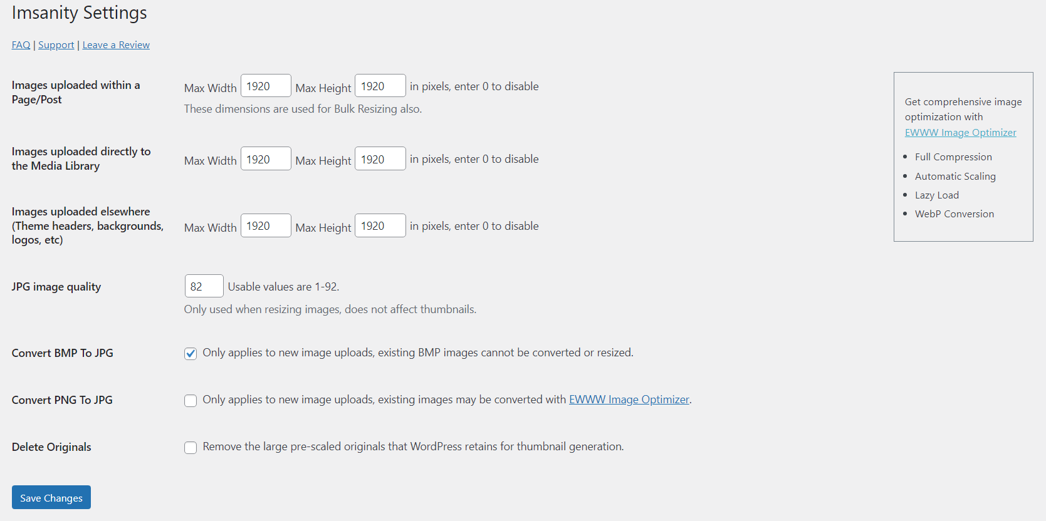Click Max Height field for images uploaded elsewhere

point(380,226)
